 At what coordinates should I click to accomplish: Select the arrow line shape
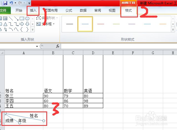point(16,18)
